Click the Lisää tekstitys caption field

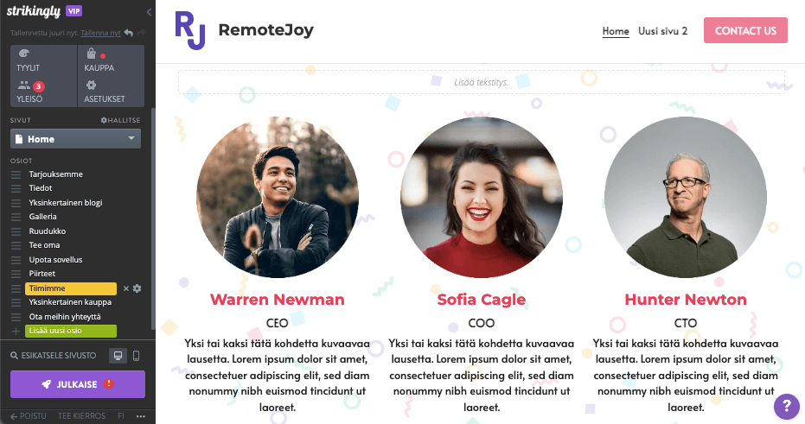pos(481,82)
